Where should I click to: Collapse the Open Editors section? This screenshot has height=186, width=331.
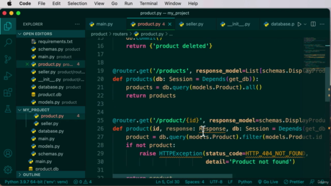click(51, 34)
